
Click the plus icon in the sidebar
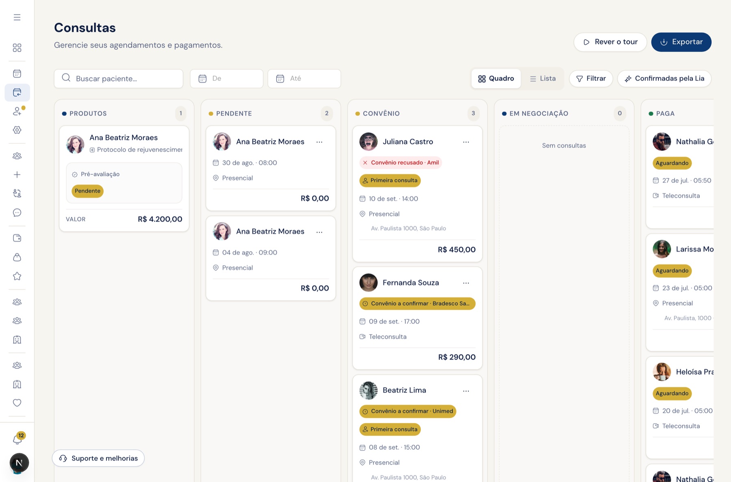pos(17,175)
